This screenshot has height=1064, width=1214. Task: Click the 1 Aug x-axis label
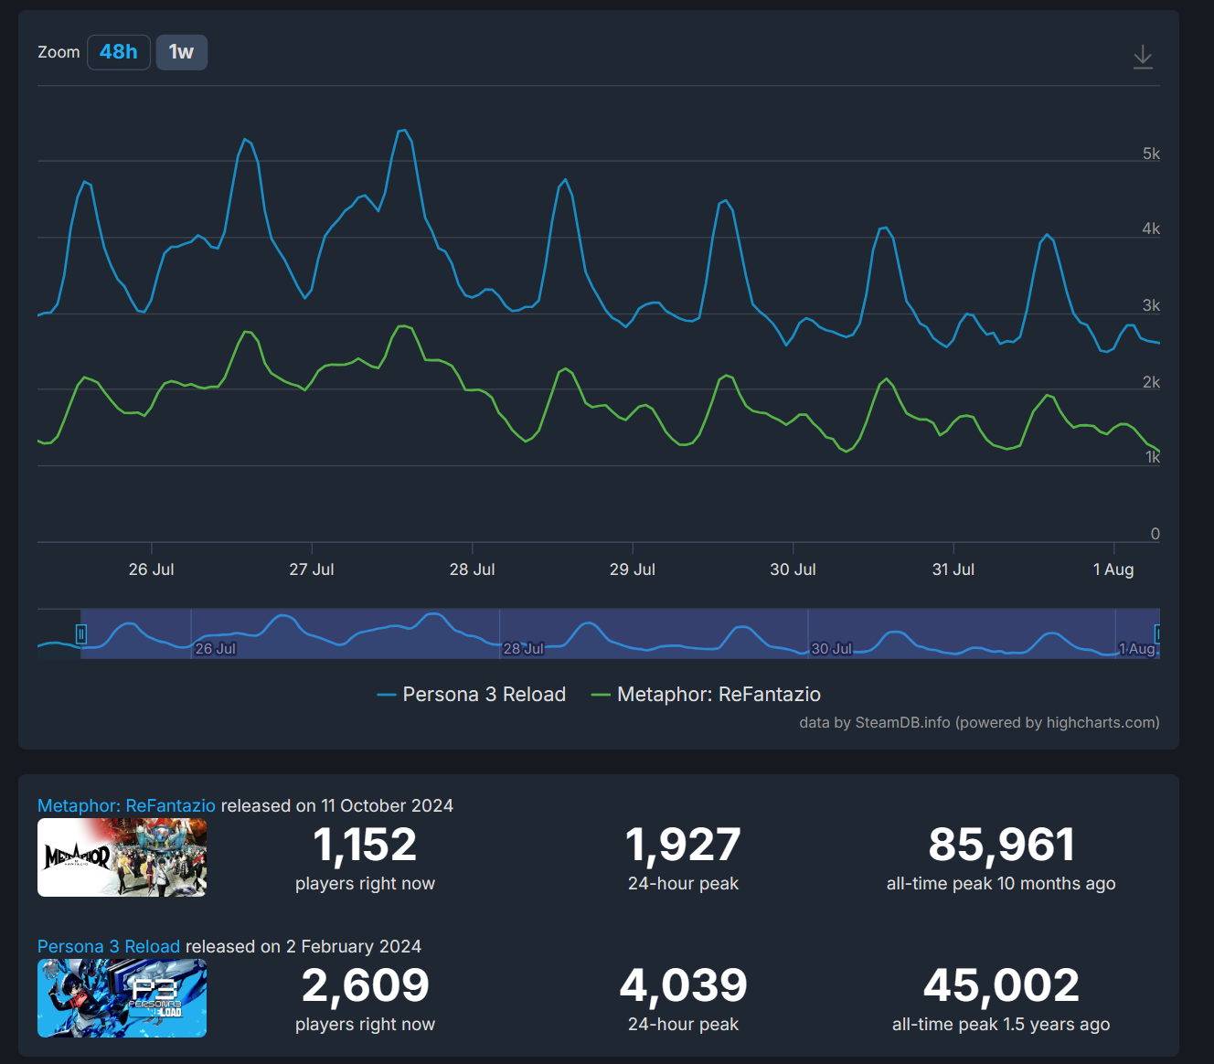(x=1113, y=569)
